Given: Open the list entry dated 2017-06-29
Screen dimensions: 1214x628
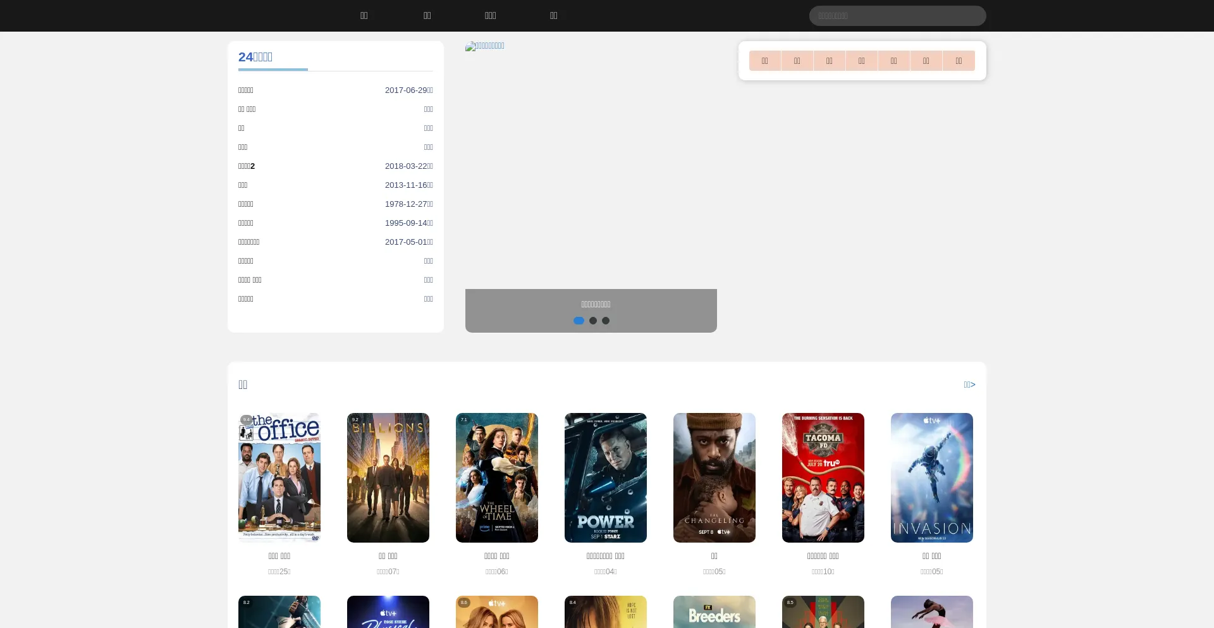Looking at the screenshot, I should coord(246,90).
